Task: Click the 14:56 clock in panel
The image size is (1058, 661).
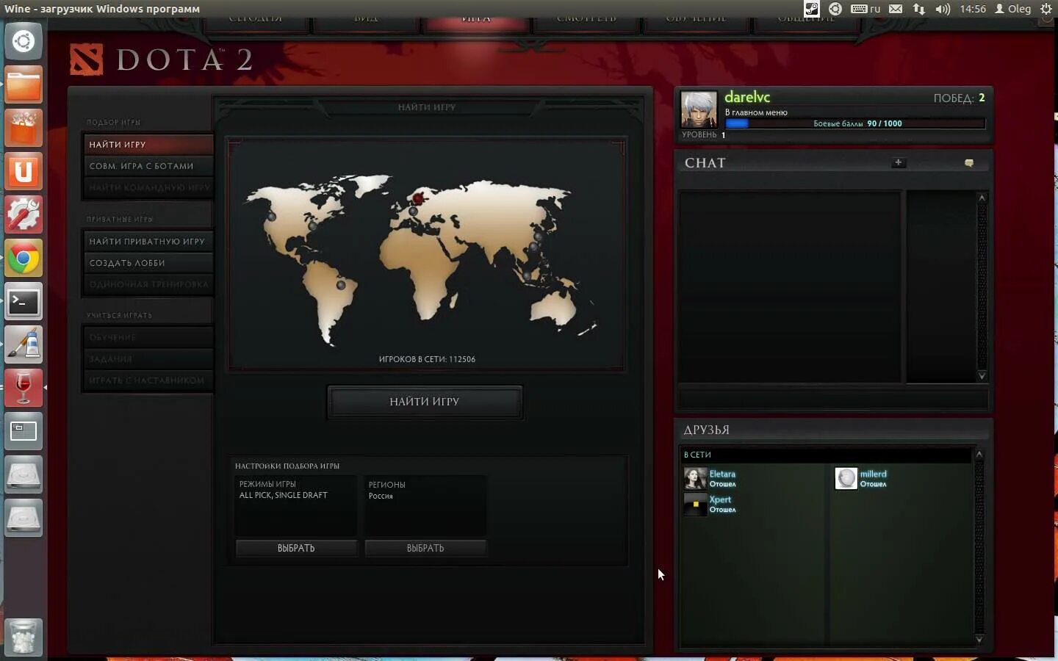Action: [973, 9]
